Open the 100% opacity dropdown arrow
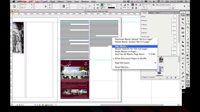 (x=128, y=8)
